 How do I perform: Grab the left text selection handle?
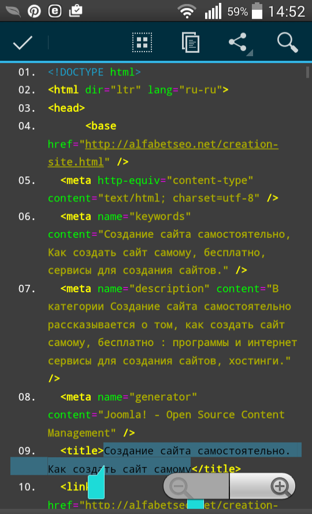(x=96, y=482)
